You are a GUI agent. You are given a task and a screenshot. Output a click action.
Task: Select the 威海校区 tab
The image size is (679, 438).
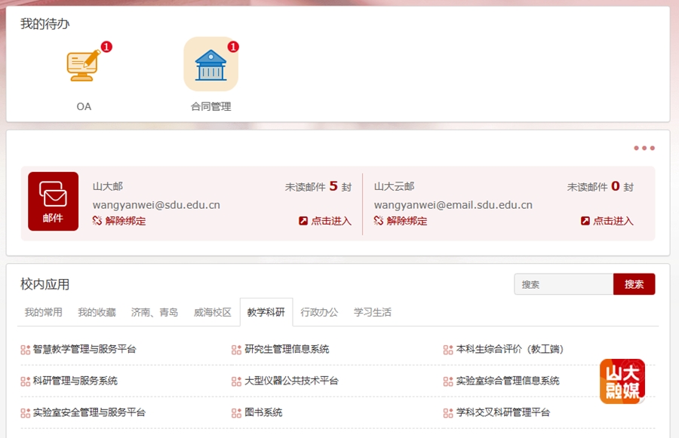click(212, 312)
